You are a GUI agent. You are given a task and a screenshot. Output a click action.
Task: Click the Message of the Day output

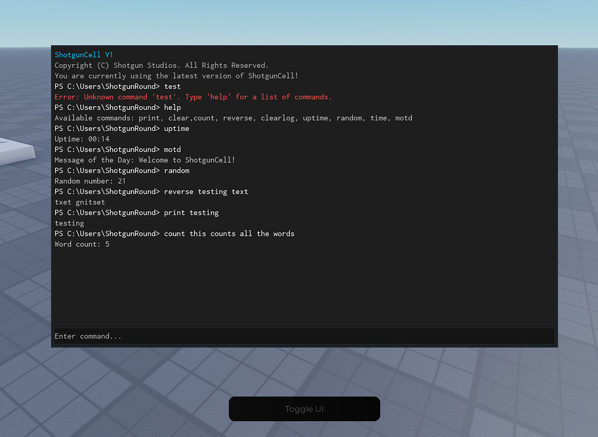(145, 160)
